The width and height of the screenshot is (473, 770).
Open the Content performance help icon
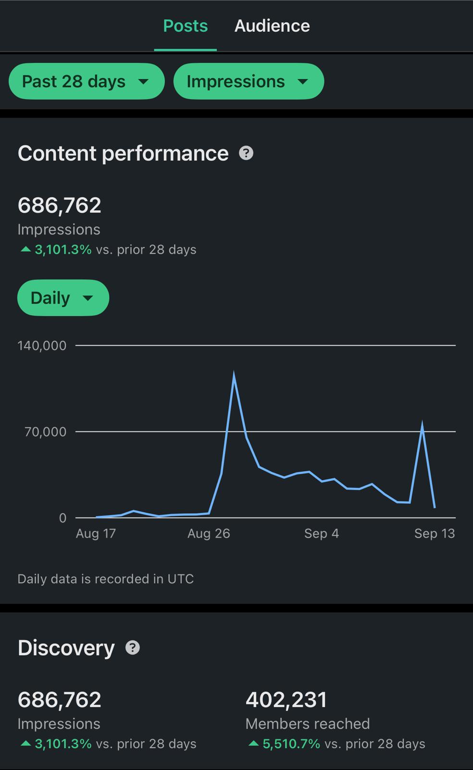tap(246, 154)
